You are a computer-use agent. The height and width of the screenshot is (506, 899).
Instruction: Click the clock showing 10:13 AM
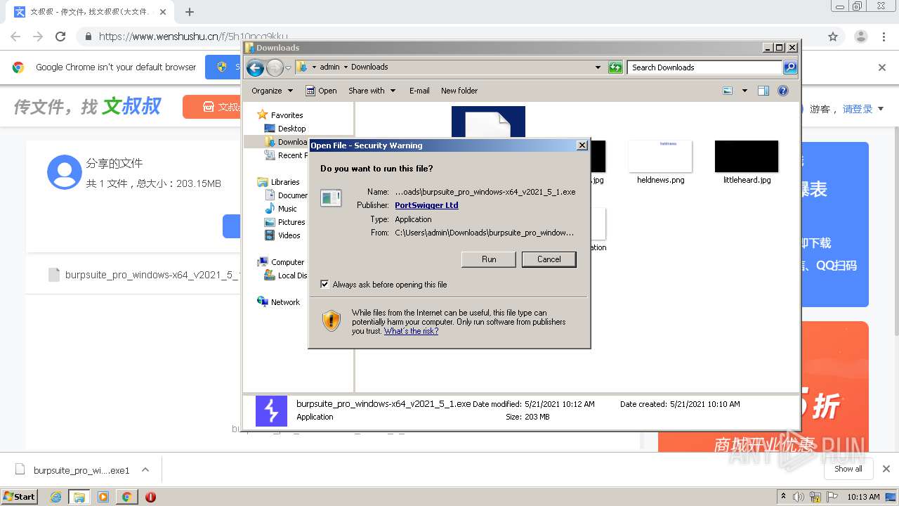click(863, 497)
